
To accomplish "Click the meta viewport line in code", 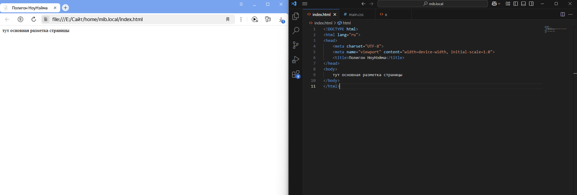I will (x=414, y=52).
